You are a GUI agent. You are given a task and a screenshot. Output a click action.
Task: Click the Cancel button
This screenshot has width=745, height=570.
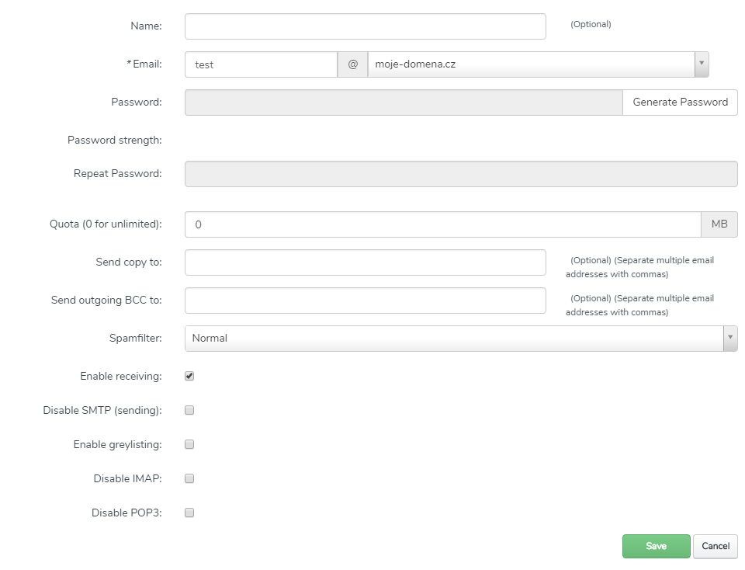tap(715, 546)
